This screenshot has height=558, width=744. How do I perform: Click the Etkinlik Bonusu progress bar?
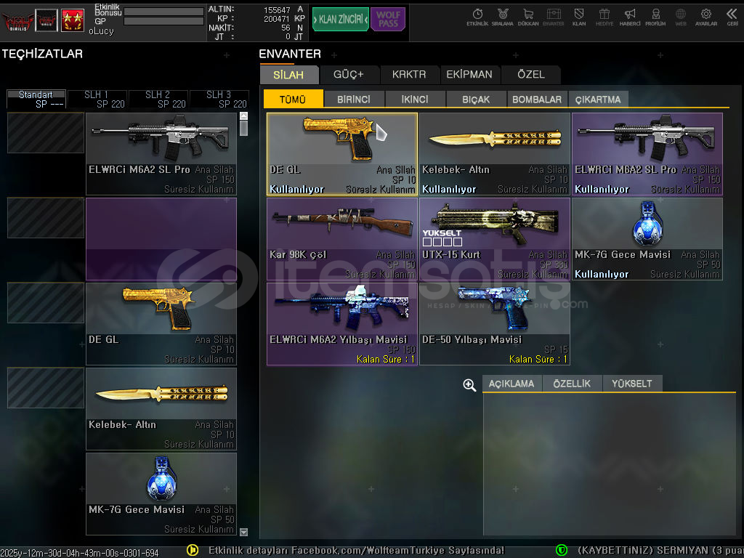tap(163, 12)
